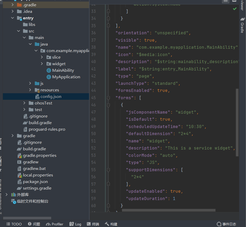Click the project tree horizontal scrollbar
Image resolution: width=246 pixels, height=227 pixels.
[x=27, y=218]
